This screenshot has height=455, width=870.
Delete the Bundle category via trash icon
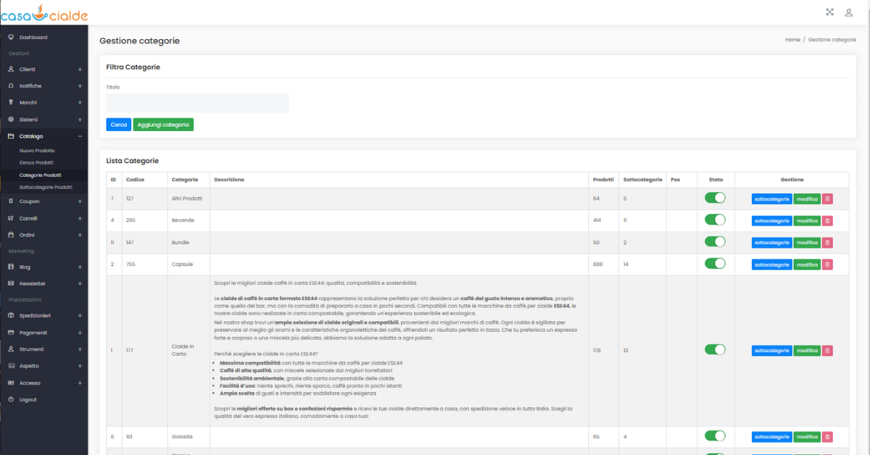point(827,243)
